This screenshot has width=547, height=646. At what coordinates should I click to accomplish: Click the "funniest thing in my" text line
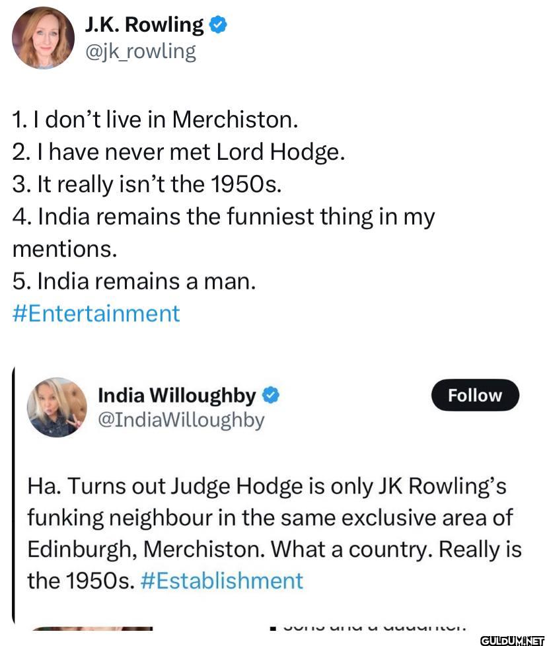point(223,217)
